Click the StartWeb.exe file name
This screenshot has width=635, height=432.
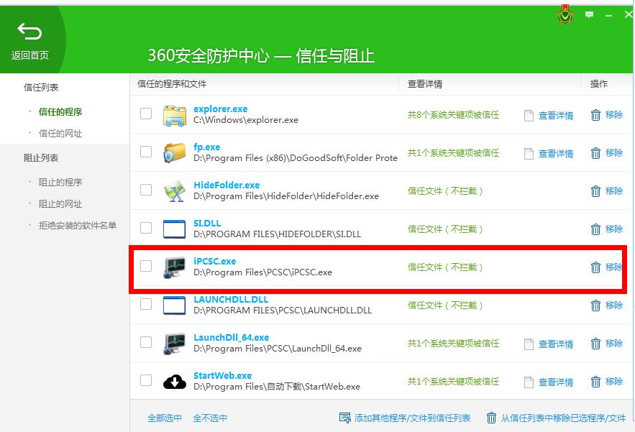(223, 375)
